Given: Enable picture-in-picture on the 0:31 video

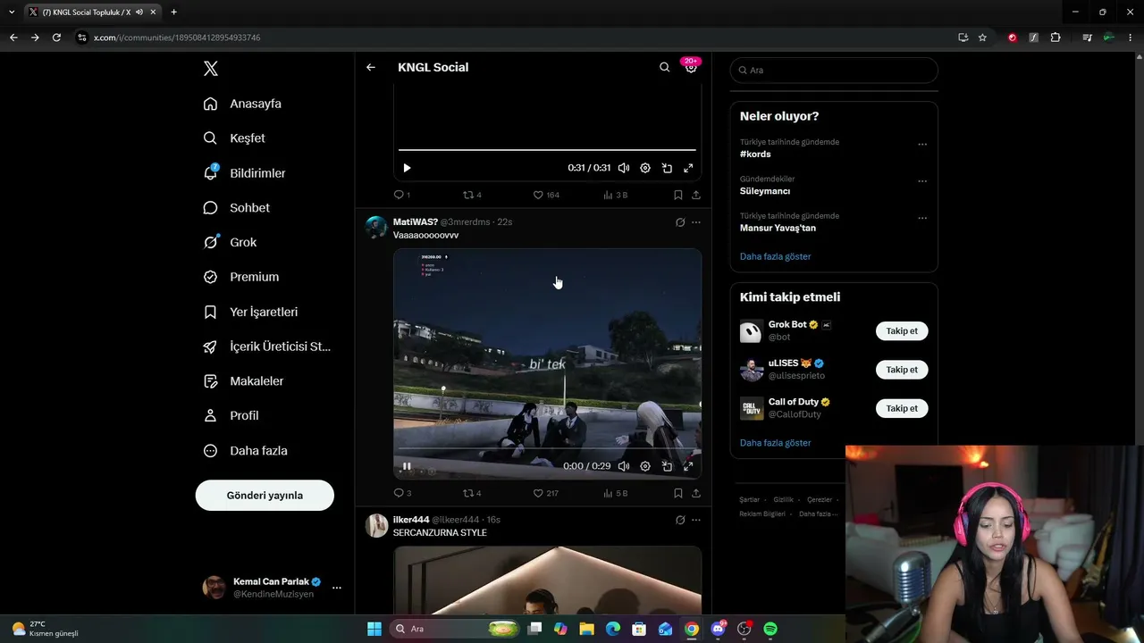Looking at the screenshot, I should 667,168.
